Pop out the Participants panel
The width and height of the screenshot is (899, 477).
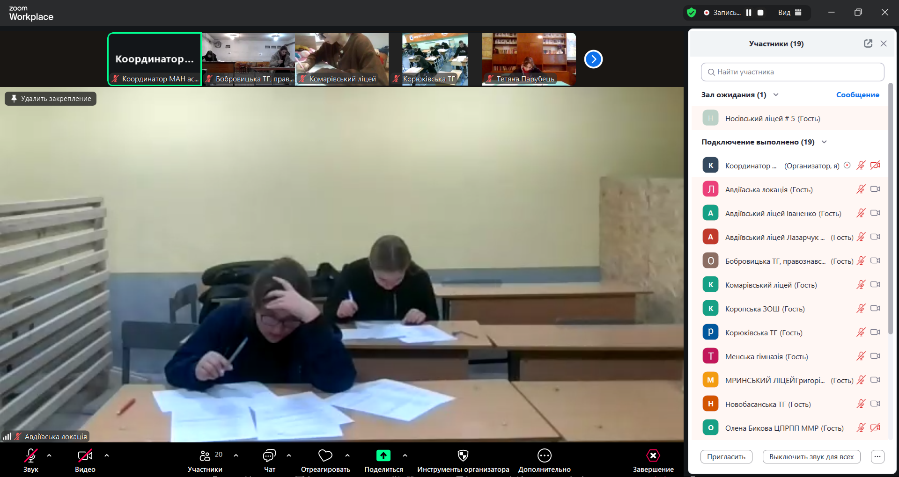868,43
